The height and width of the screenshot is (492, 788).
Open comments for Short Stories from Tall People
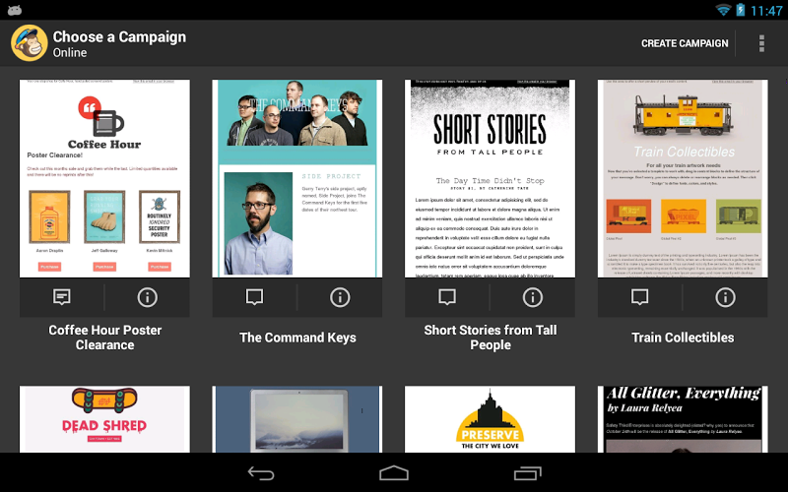coord(447,297)
